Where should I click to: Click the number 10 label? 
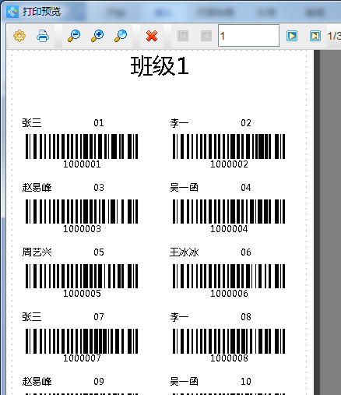click(246, 382)
